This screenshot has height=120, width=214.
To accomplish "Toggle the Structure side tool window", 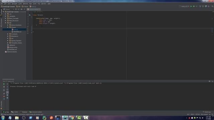I will pyautogui.click(x=1, y=23).
